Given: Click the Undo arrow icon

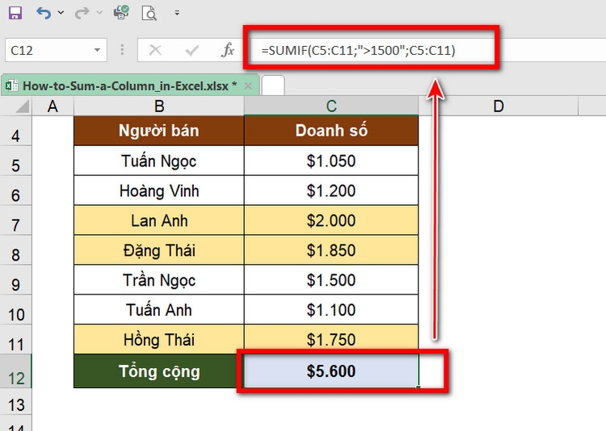Looking at the screenshot, I should pos(44,13).
